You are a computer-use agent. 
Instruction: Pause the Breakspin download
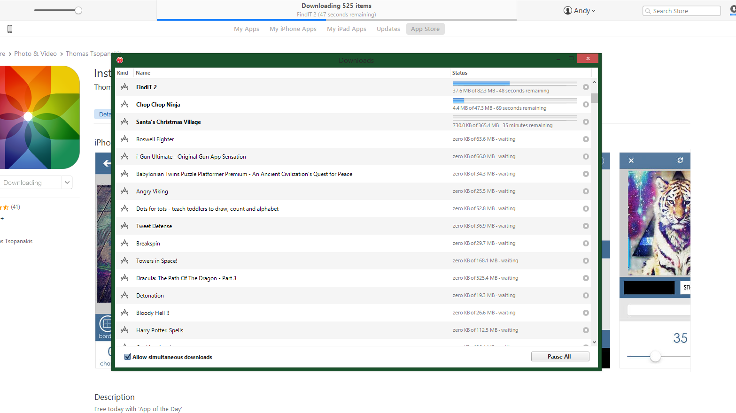[586, 243]
